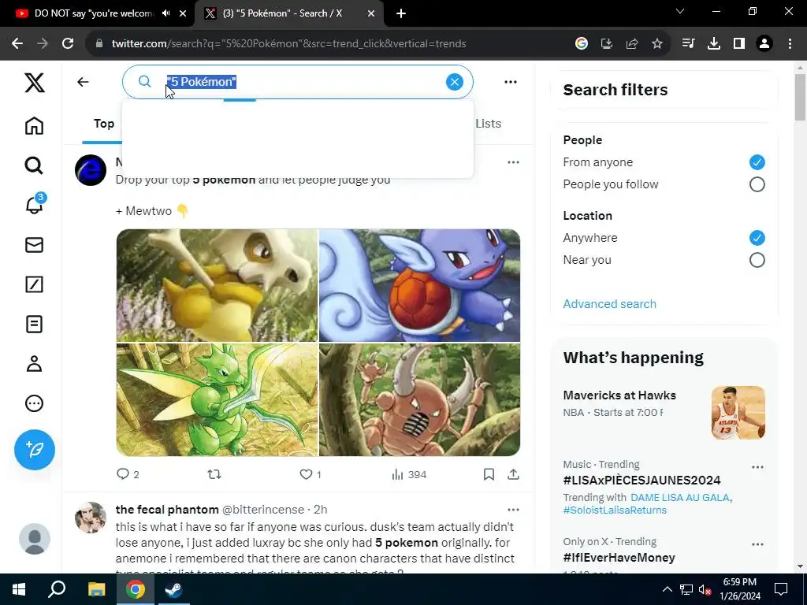Open More circle menu in sidebar
Image resolution: width=807 pixels, height=605 pixels.
35,403
